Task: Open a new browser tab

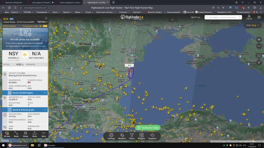Action: [x=113, y=3]
